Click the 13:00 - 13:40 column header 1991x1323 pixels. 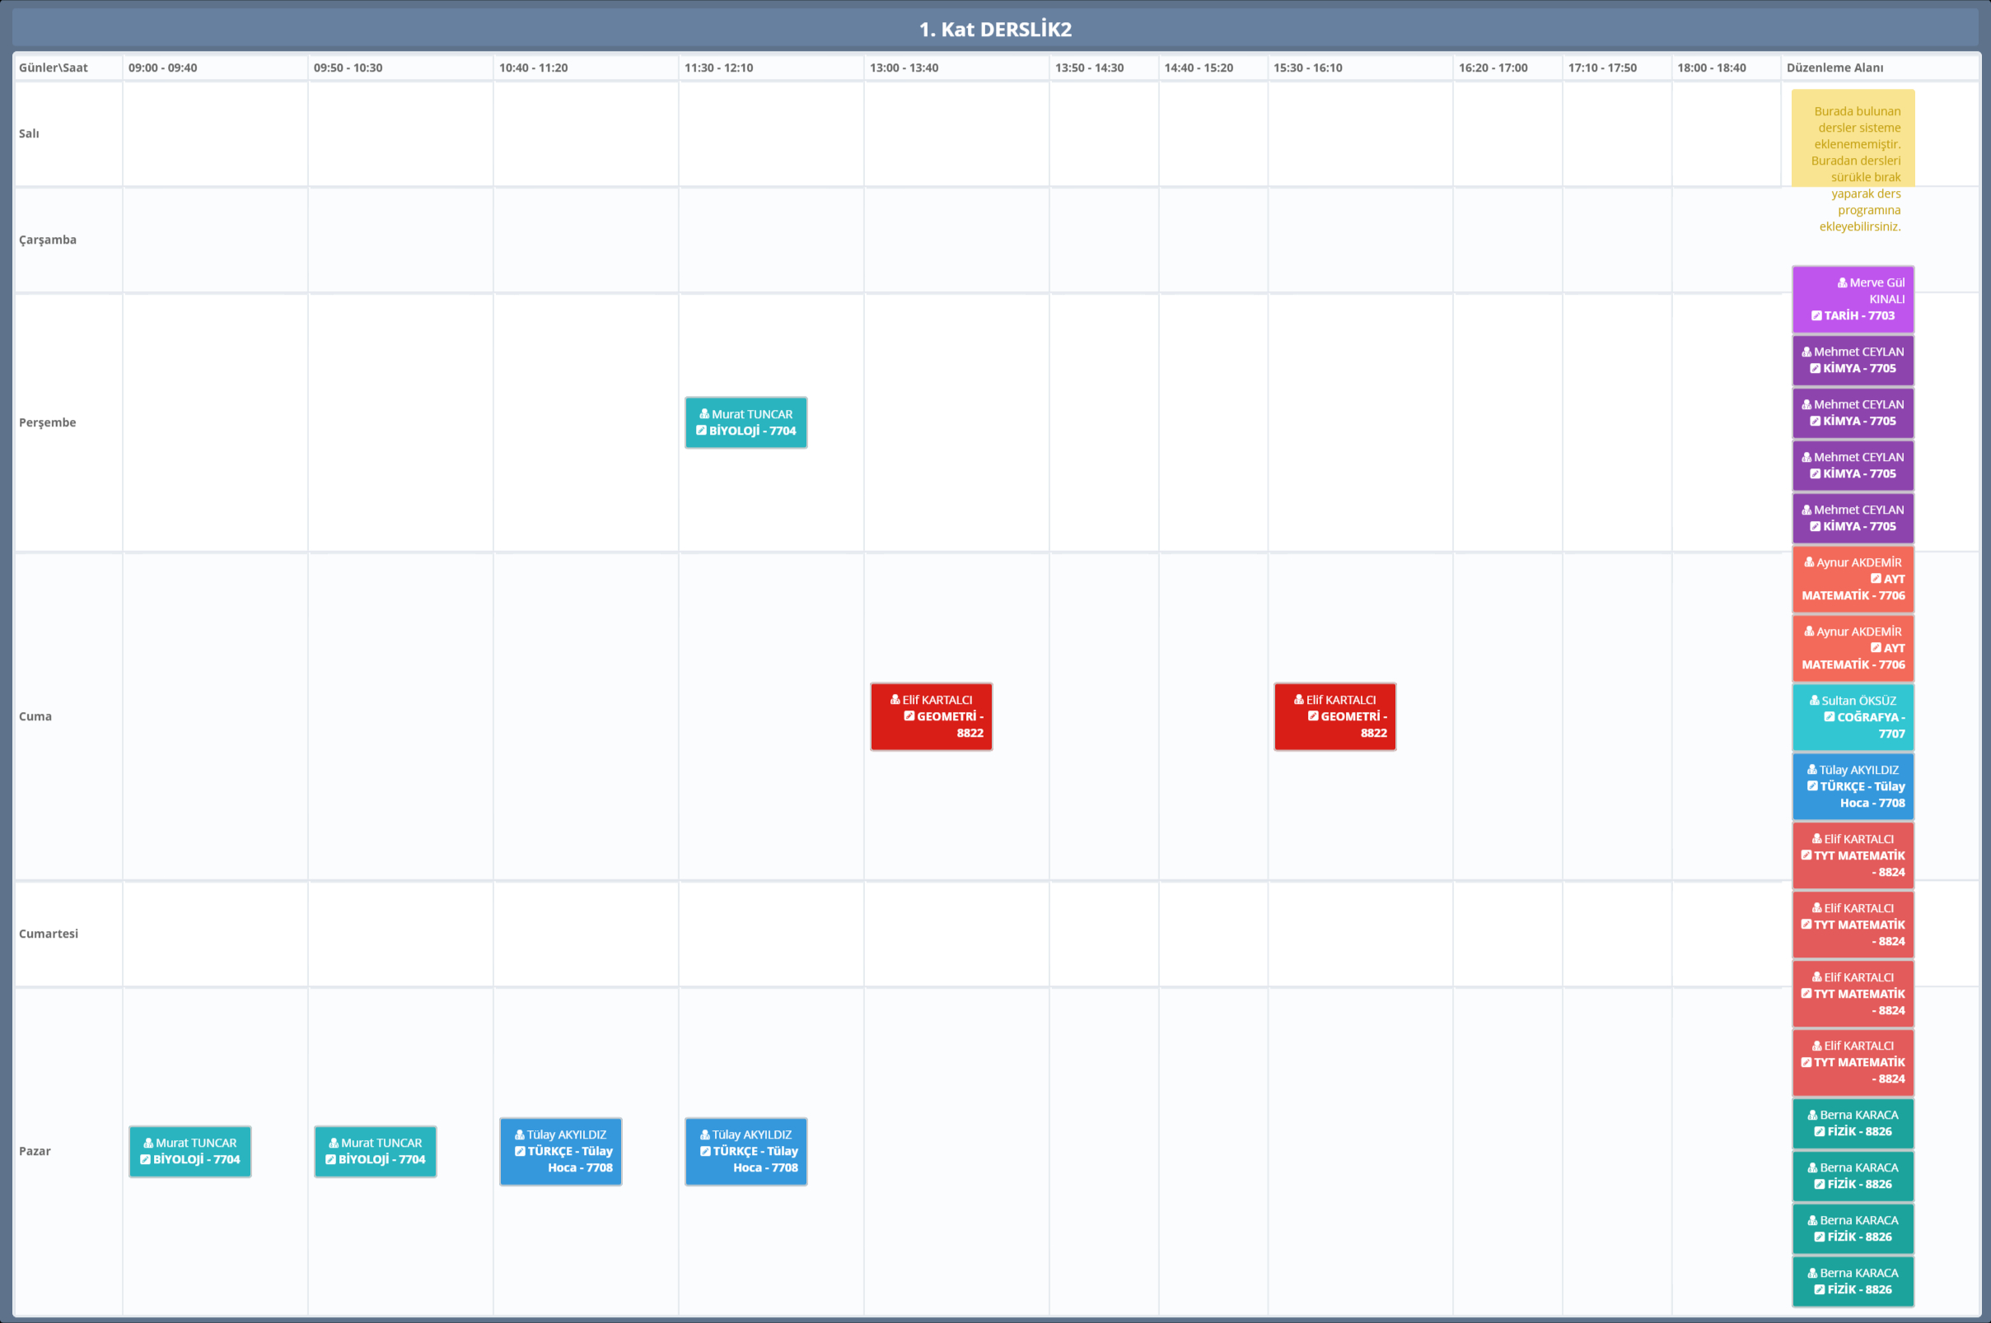[x=904, y=68]
